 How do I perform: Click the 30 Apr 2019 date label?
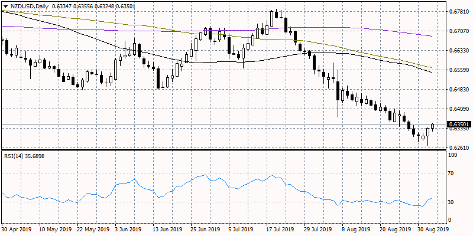click(x=16, y=228)
